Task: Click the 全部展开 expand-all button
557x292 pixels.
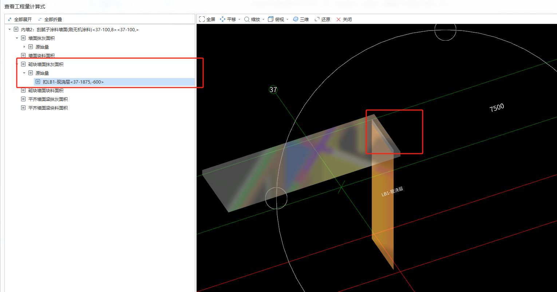Action: (20, 19)
